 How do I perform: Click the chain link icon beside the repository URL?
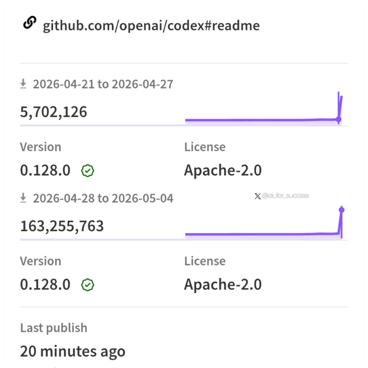point(30,23)
